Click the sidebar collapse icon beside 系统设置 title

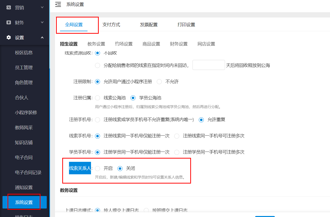pos(58,4)
